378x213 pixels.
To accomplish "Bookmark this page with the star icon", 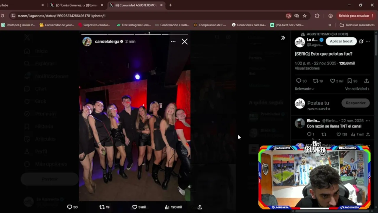I will pyautogui.click(x=304, y=16).
